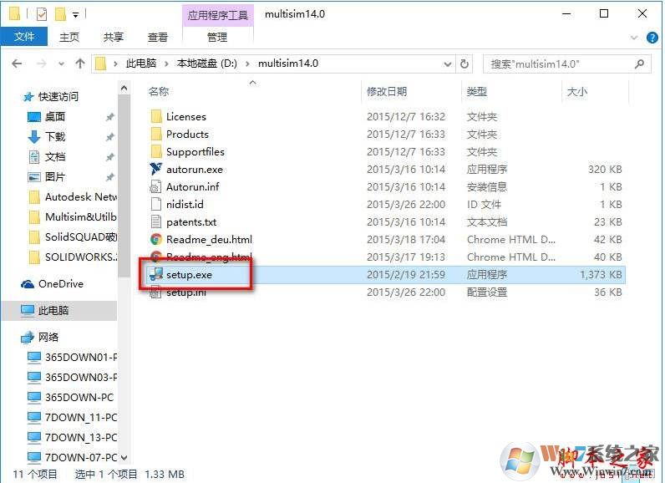Select network computer 365DOWN-PC
The width and height of the screenshot is (665, 483).
click(x=70, y=397)
